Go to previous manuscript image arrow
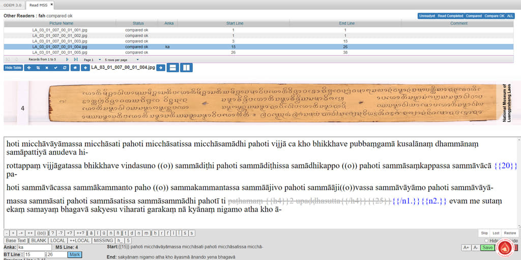 pyautogui.click(x=85, y=68)
